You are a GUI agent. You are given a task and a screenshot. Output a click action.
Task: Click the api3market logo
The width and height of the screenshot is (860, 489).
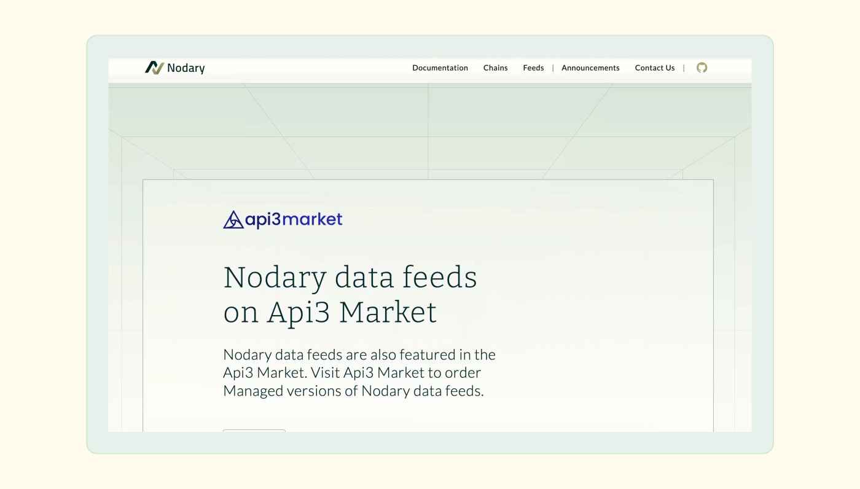(x=283, y=219)
